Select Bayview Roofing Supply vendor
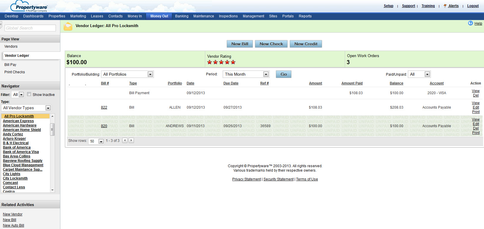484x229 pixels. 23,161
